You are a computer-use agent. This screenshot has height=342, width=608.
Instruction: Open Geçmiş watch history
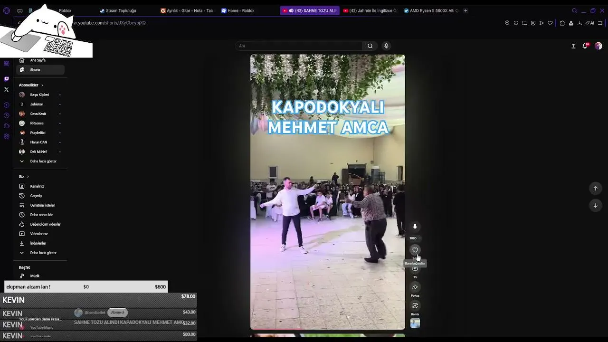click(x=40, y=196)
